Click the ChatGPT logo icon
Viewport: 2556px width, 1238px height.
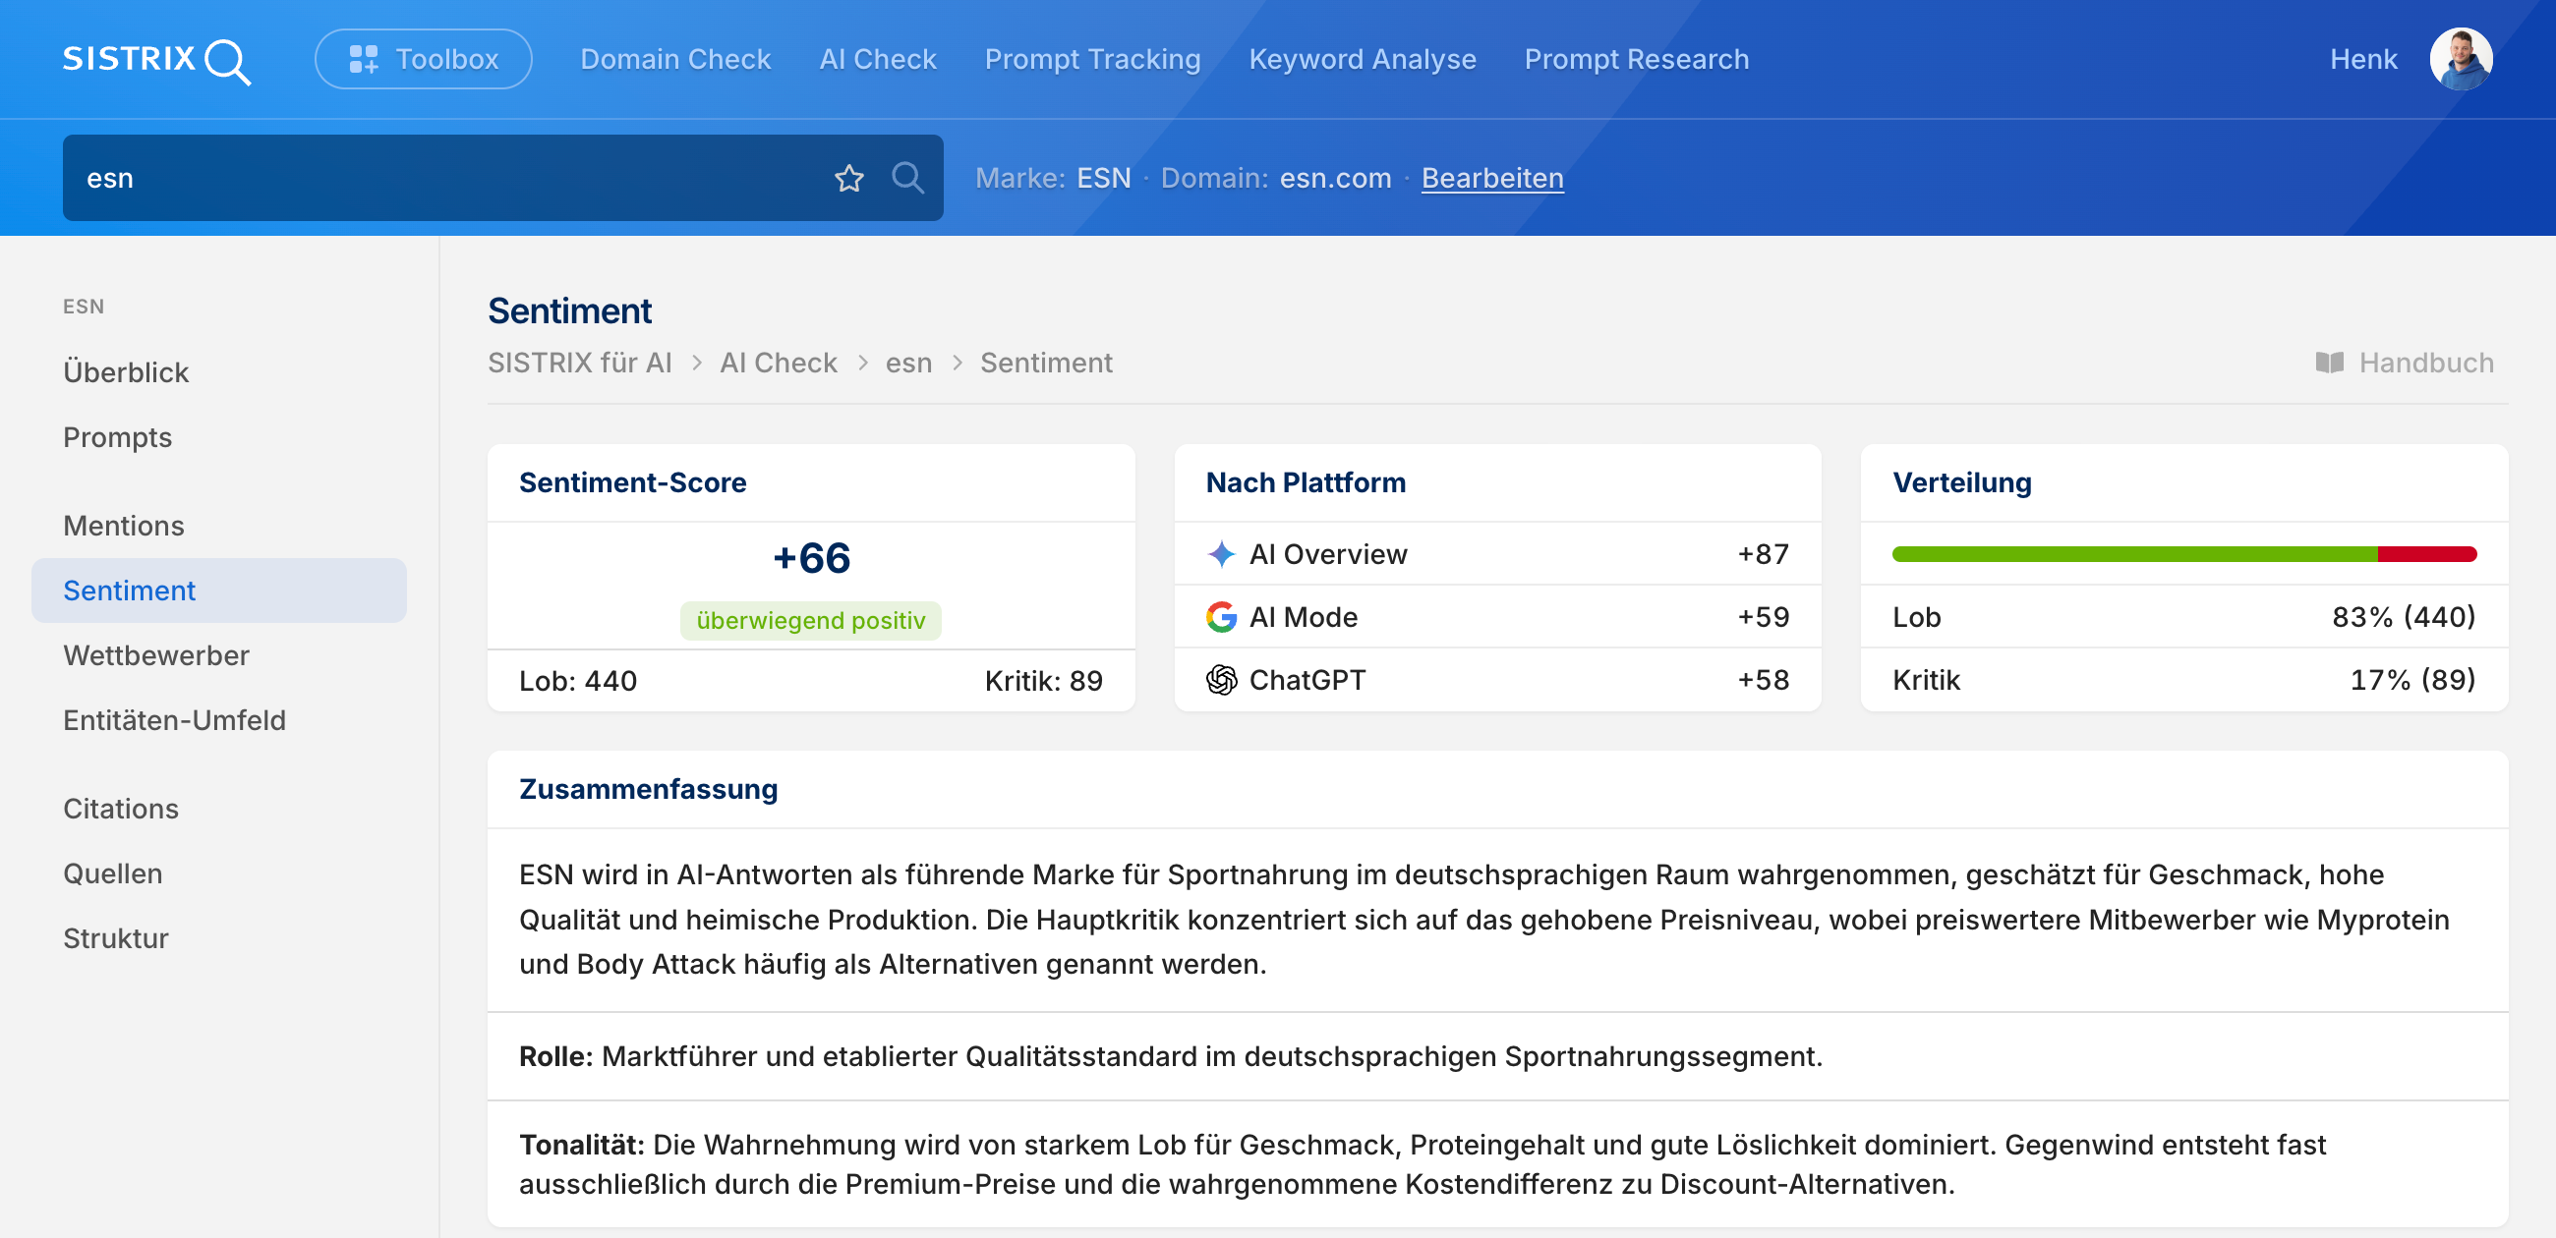coord(1221,681)
